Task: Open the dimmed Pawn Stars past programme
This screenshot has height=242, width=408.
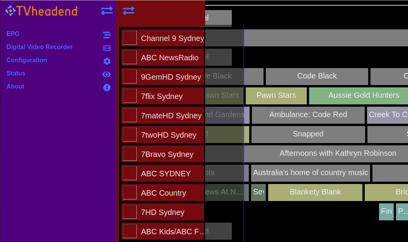Action: click(224, 96)
